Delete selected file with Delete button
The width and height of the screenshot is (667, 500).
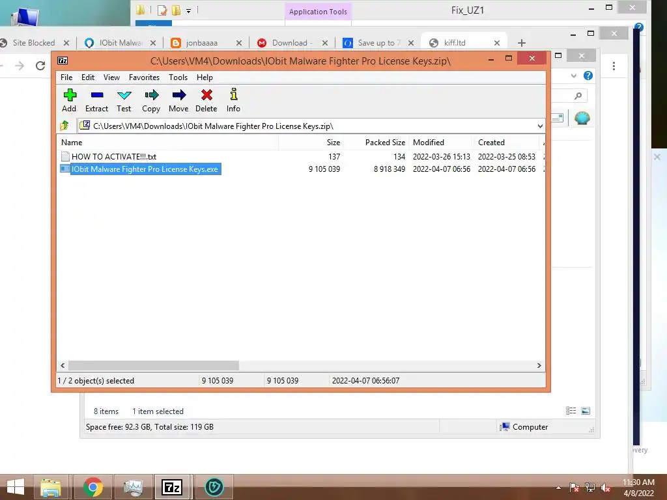[206, 100]
